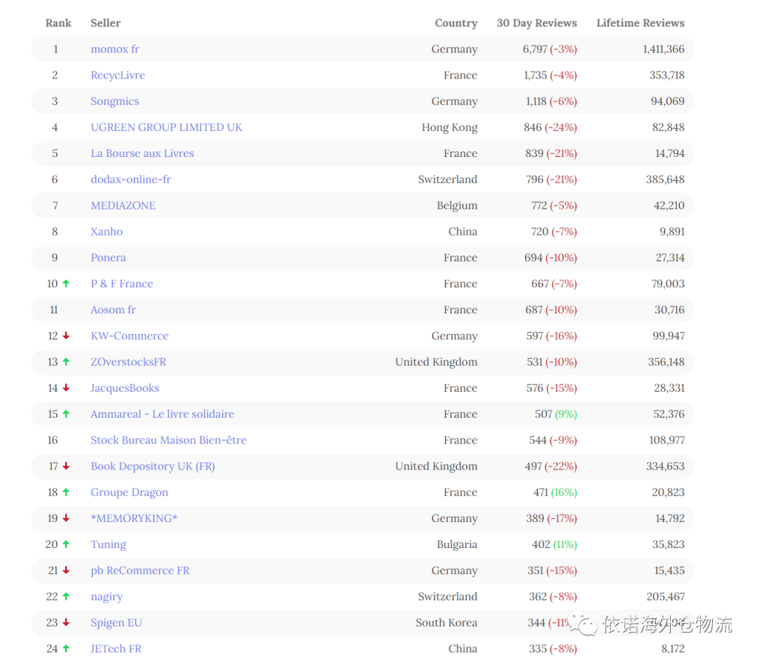
Task: Open the JETech FR seller link
Action: (116, 649)
